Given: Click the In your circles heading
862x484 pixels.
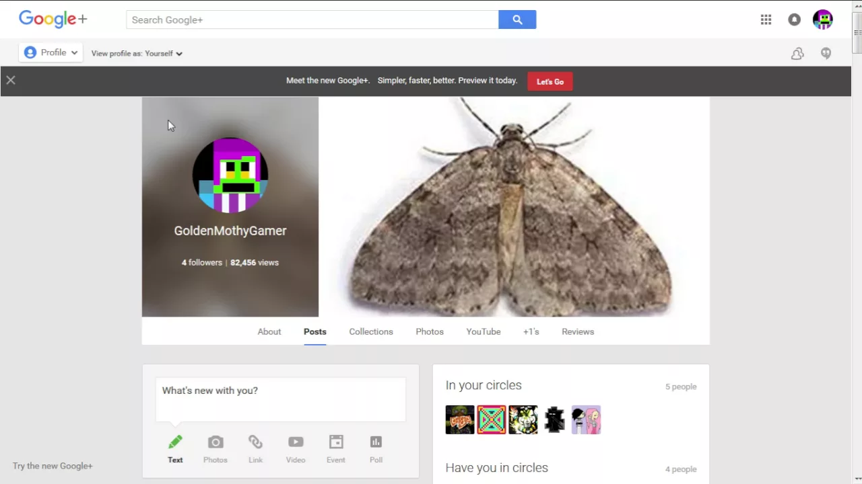Looking at the screenshot, I should click(x=484, y=385).
